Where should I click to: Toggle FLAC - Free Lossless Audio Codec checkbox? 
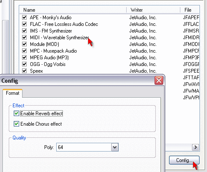pyautogui.click(x=25, y=24)
